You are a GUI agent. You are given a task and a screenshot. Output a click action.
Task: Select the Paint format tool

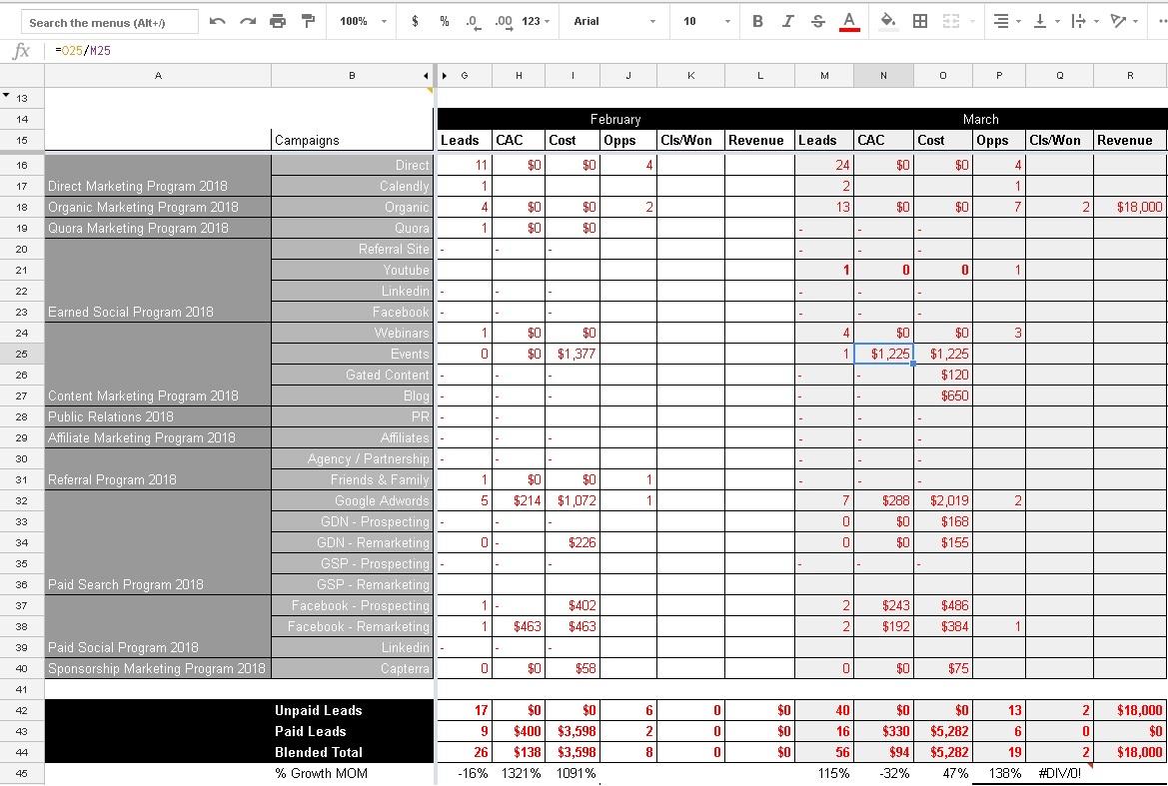point(308,22)
